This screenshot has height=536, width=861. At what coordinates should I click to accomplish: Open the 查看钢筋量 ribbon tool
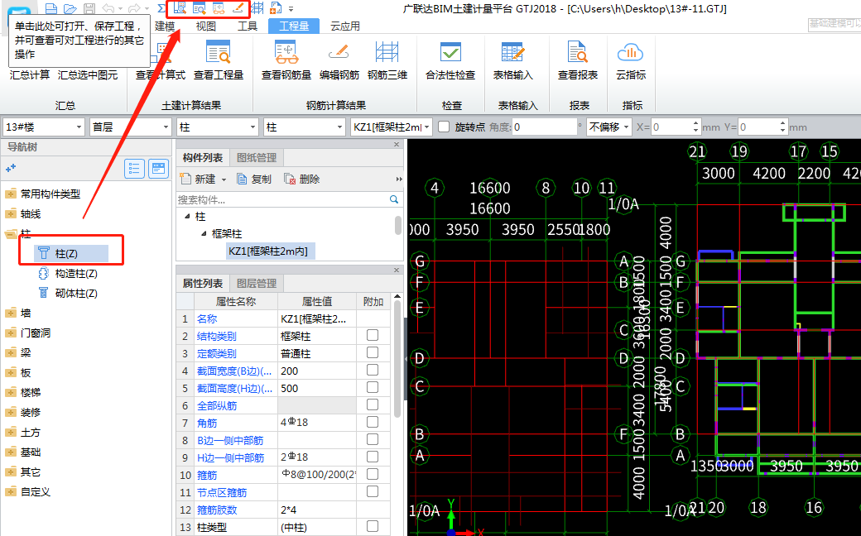click(286, 60)
